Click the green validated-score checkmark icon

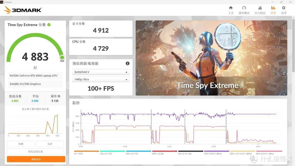pyautogui.click(x=49, y=25)
